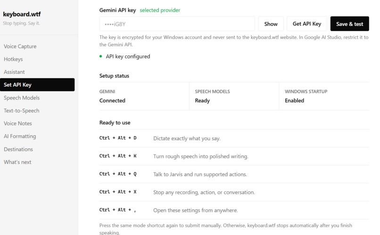Select Set API Key in sidebar
Viewport: 380px width, 235px height.
[x=37, y=85]
